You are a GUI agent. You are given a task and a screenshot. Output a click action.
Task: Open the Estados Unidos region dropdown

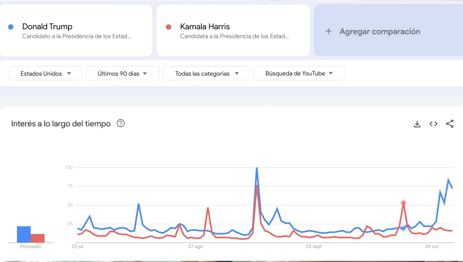click(44, 73)
